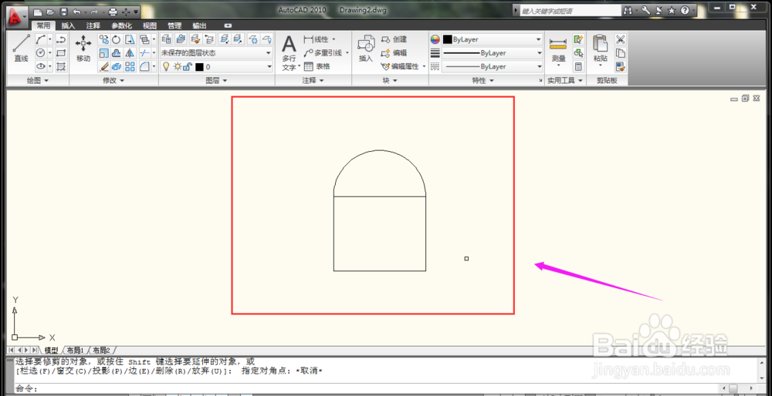Select the Rotate tool in the 修改 panel
The width and height of the screenshot is (772, 396).
[117, 39]
